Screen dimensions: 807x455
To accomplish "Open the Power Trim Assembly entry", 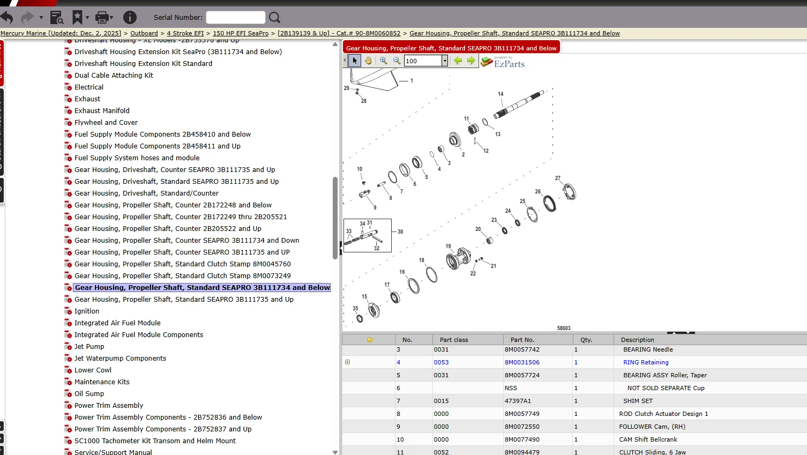I will 109,405.
